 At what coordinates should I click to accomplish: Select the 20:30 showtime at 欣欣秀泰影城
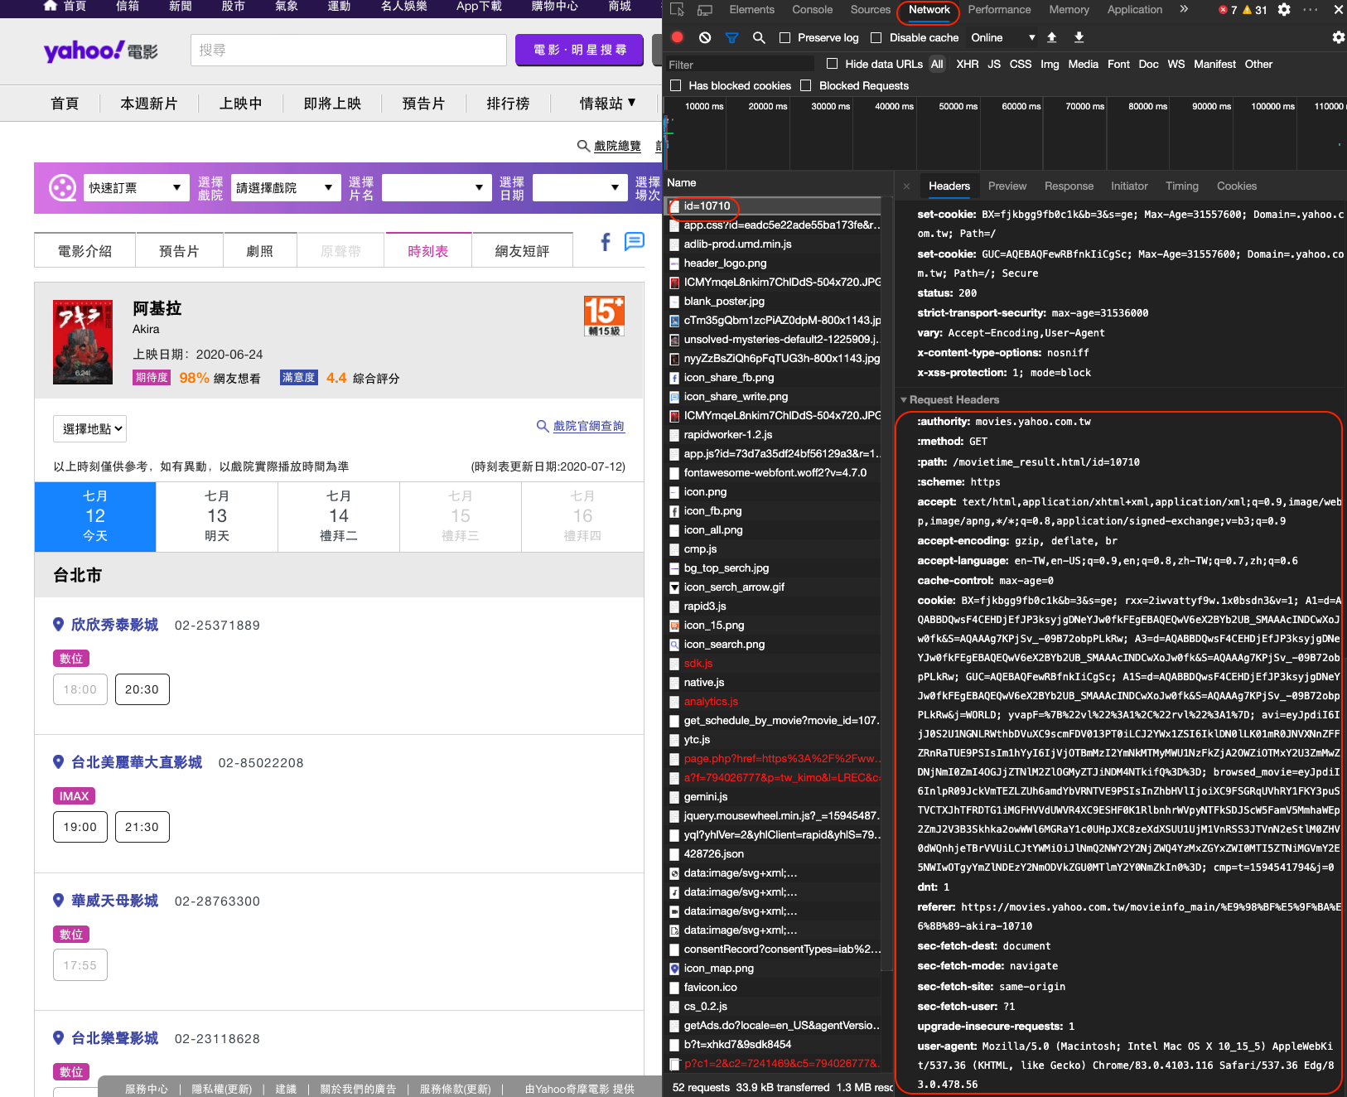142,689
